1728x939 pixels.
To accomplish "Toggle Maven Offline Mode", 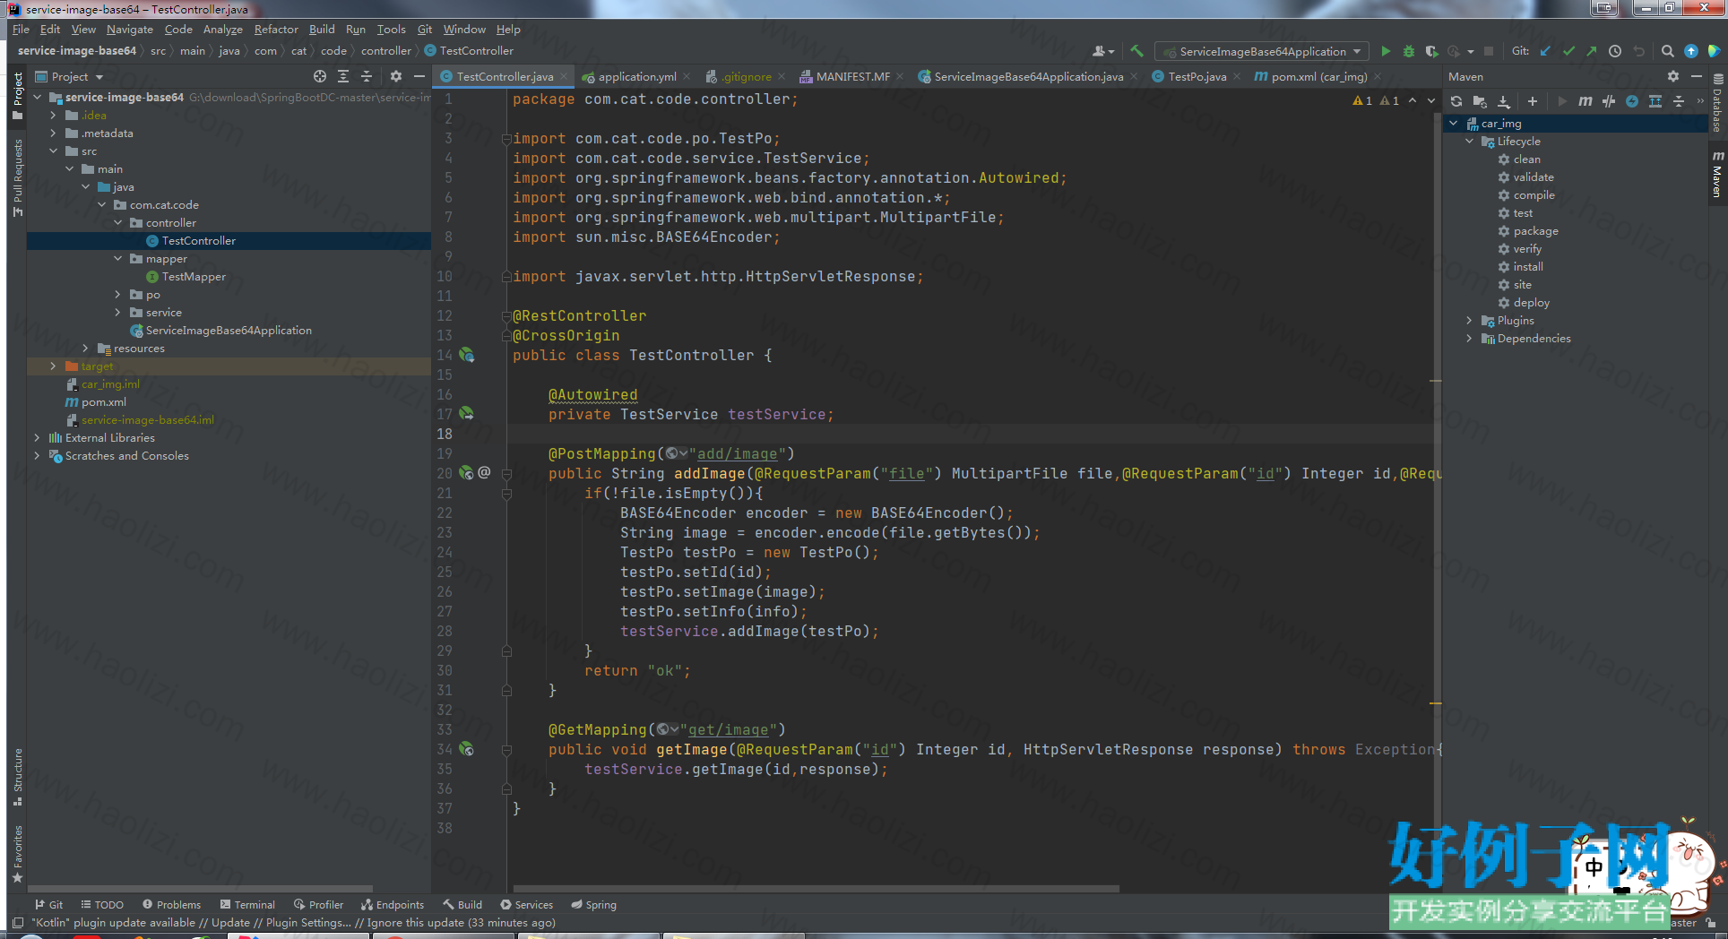I will click(1609, 101).
